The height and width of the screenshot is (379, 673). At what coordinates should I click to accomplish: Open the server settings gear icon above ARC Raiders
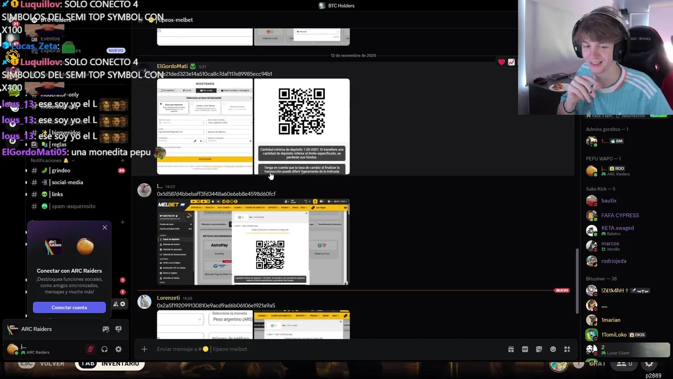123,304
